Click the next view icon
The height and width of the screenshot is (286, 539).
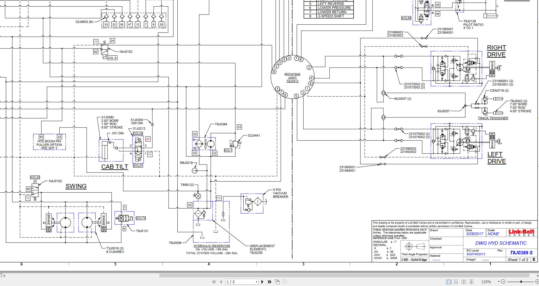click(x=285, y=282)
